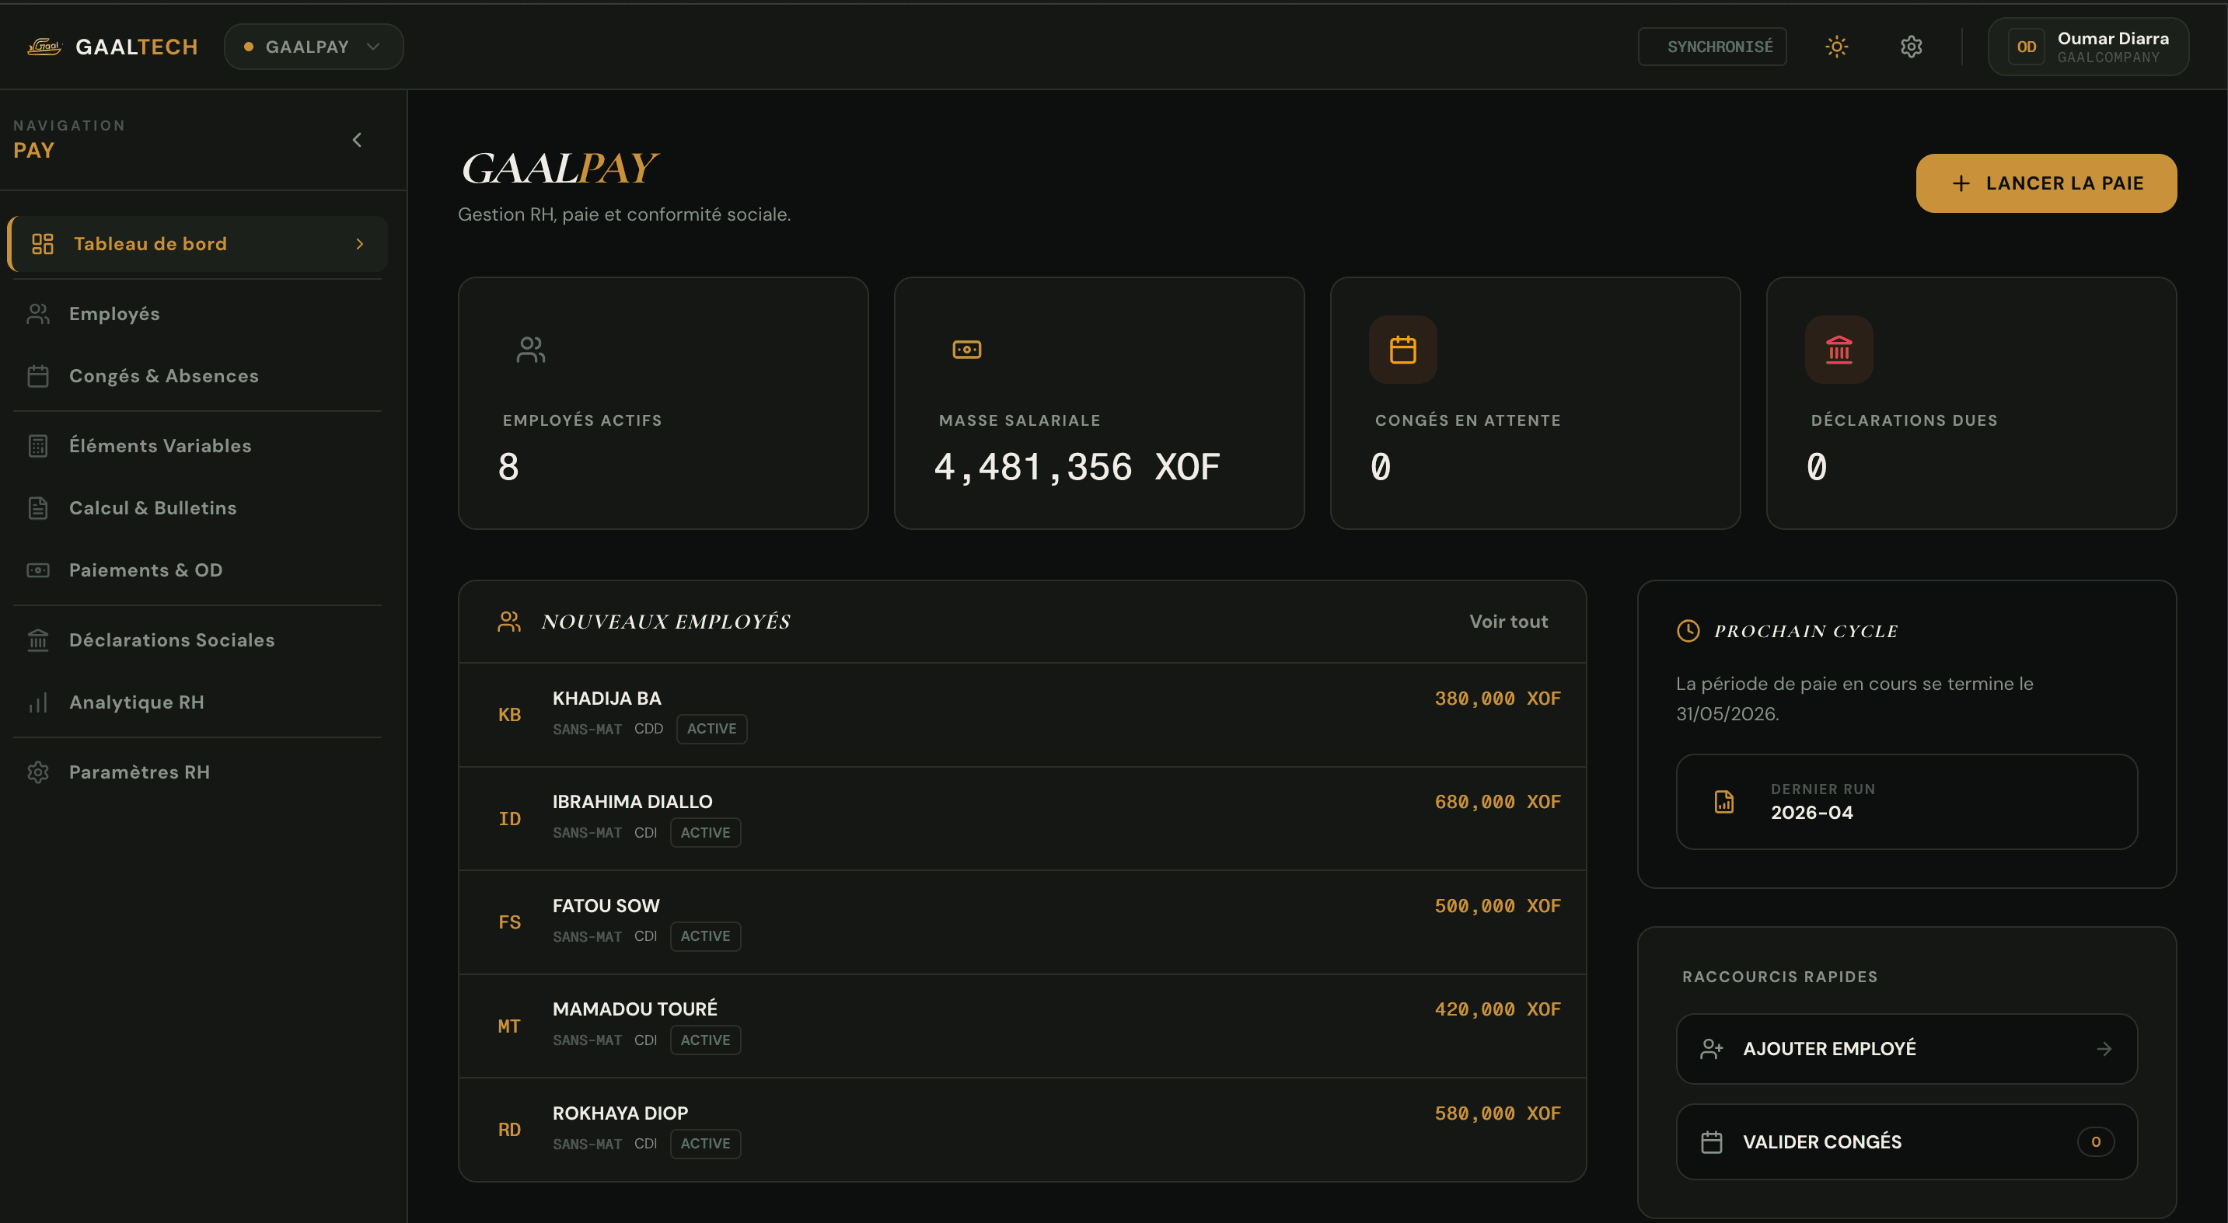Click the employés actifs value 8
Viewport: 2228px width, 1223px height.
point(508,468)
